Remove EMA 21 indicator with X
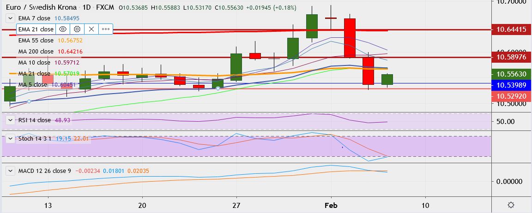 [x=91, y=29]
